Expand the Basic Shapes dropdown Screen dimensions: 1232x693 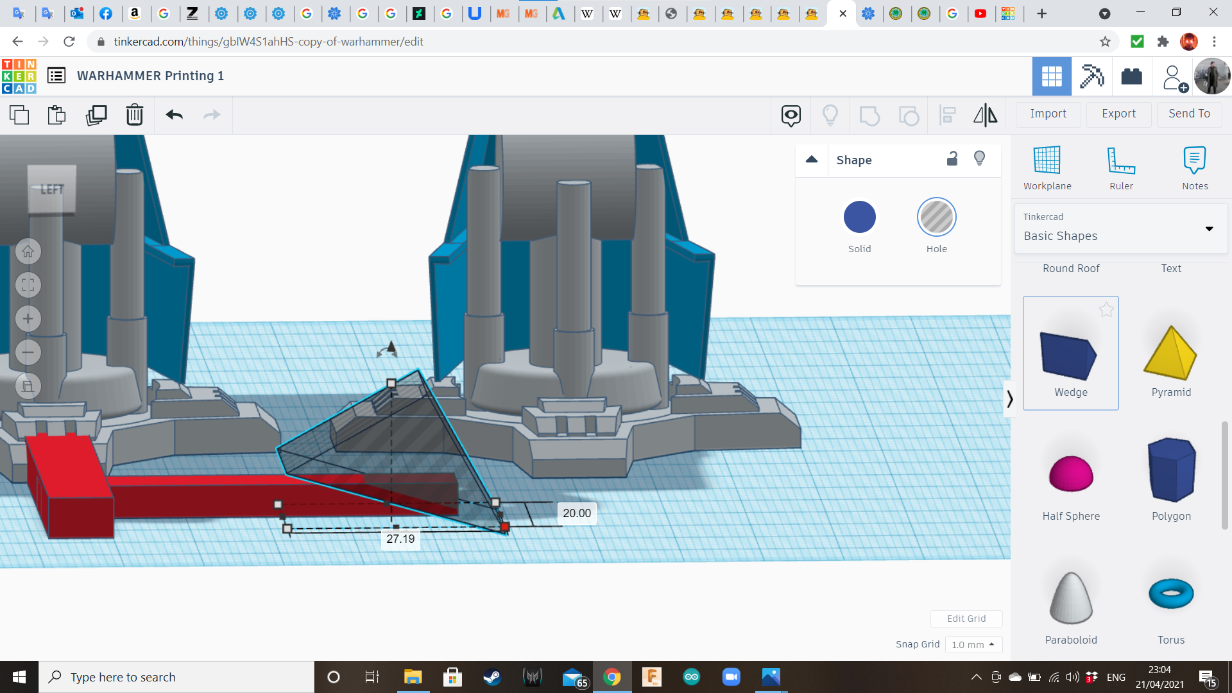point(1209,228)
